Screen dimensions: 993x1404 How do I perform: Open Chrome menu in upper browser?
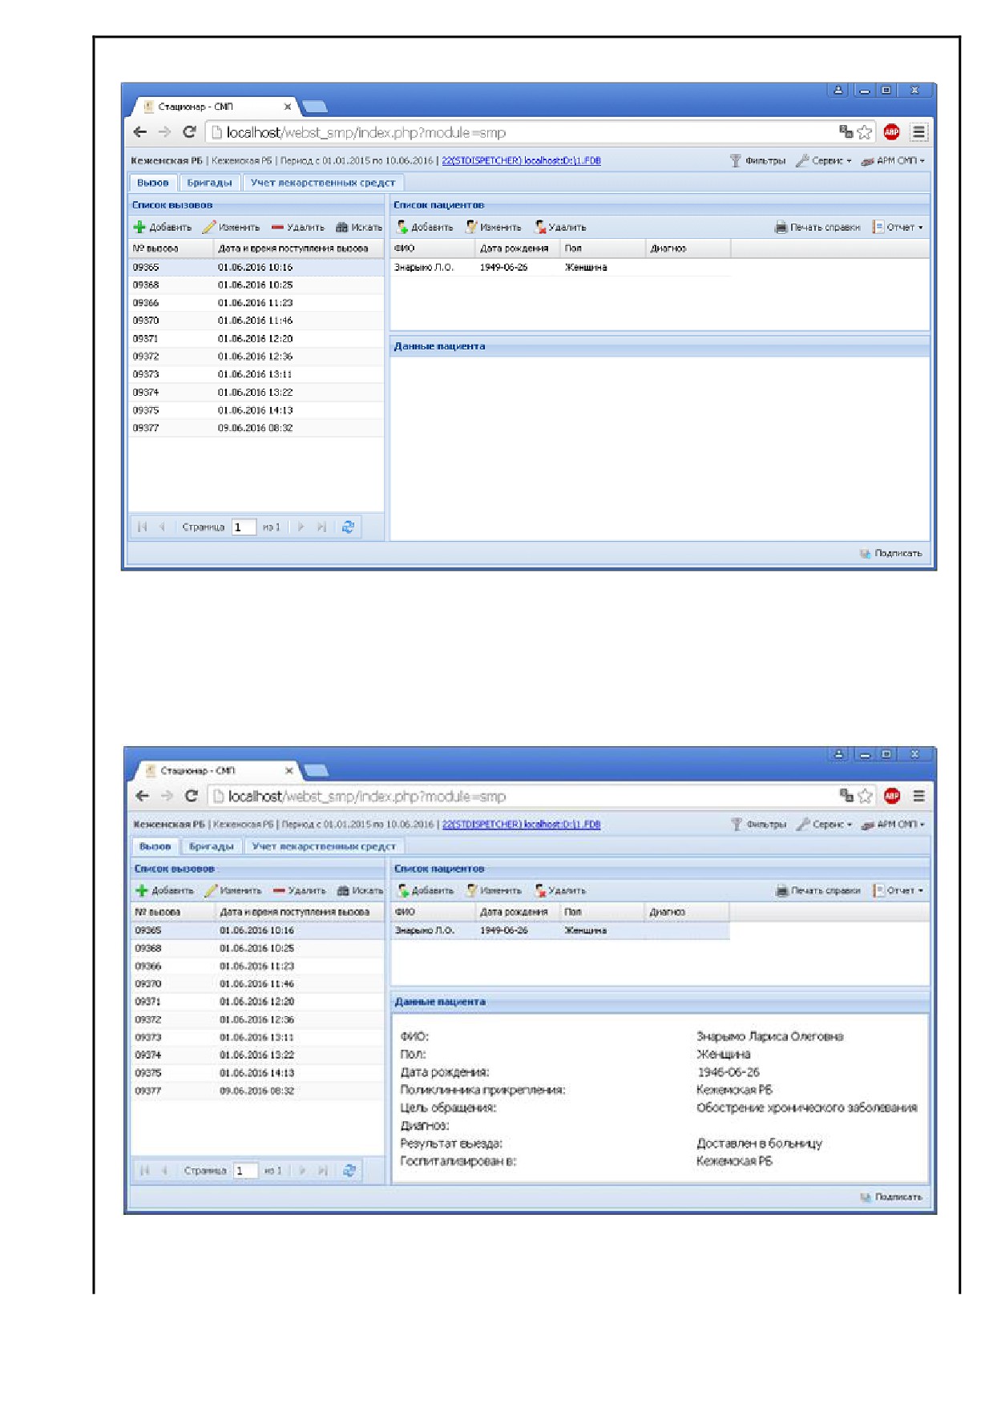coord(918,132)
